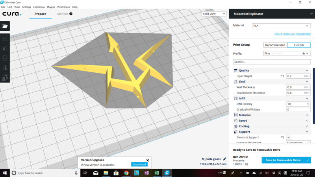Click the Speed category clock icon

235,121
